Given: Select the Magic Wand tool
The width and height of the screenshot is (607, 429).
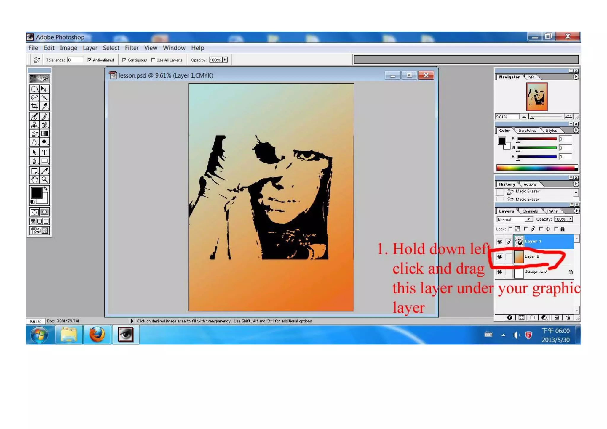Looking at the screenshot, I should [x=44, y=97].
